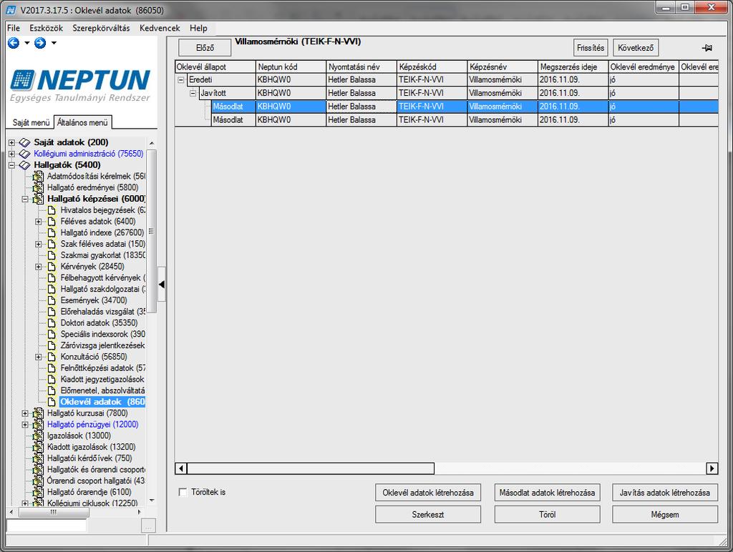Click the Hallgató indexe page icon
Screen dimensions: 733x552
pyautogui.click(x=52, y=232)
